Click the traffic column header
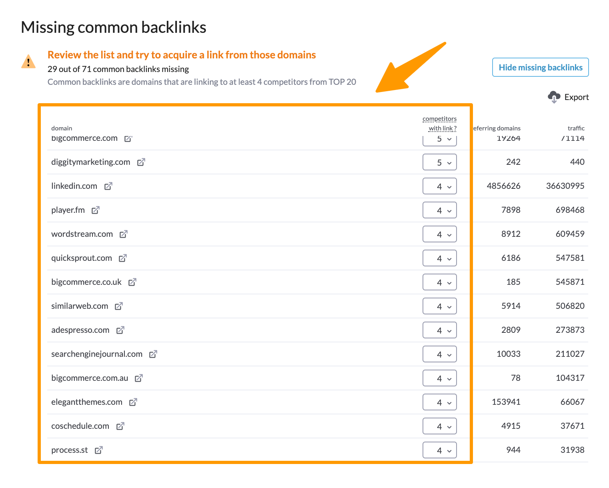Image resolution: width=609 pixels, height=488 pixels. pyautogui.click(x=576, y=128)
